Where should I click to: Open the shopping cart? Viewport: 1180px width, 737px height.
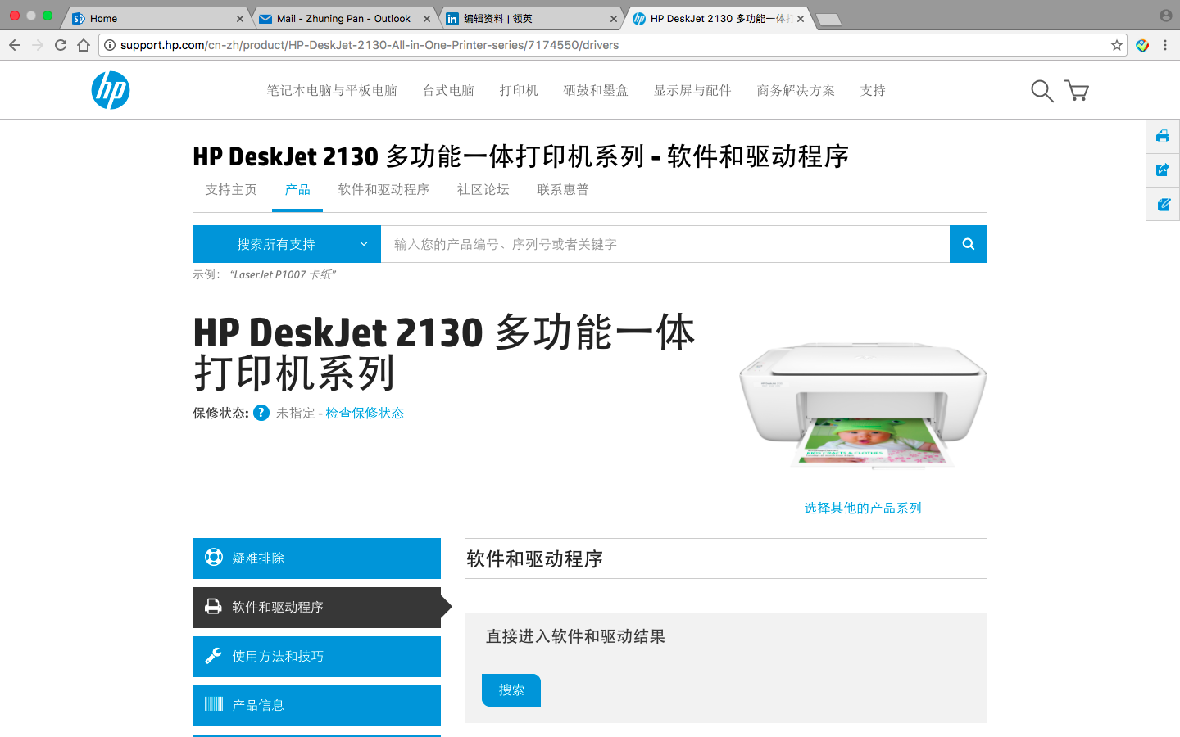(x=1077, y=91)
